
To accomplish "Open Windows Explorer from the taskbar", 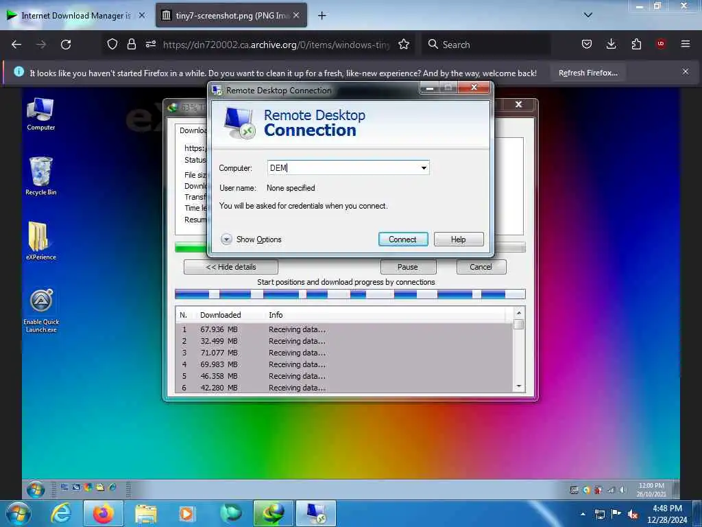I will 146,513.
